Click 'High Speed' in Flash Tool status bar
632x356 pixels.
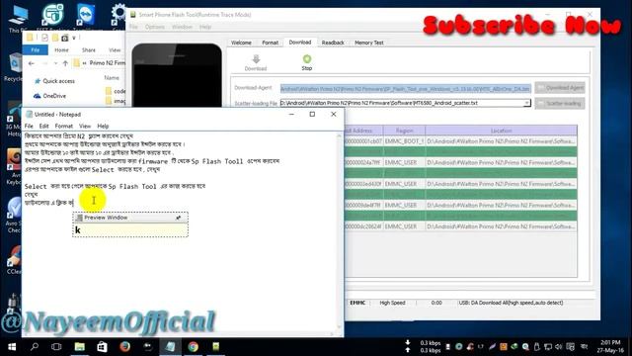(x=392, y=303)
